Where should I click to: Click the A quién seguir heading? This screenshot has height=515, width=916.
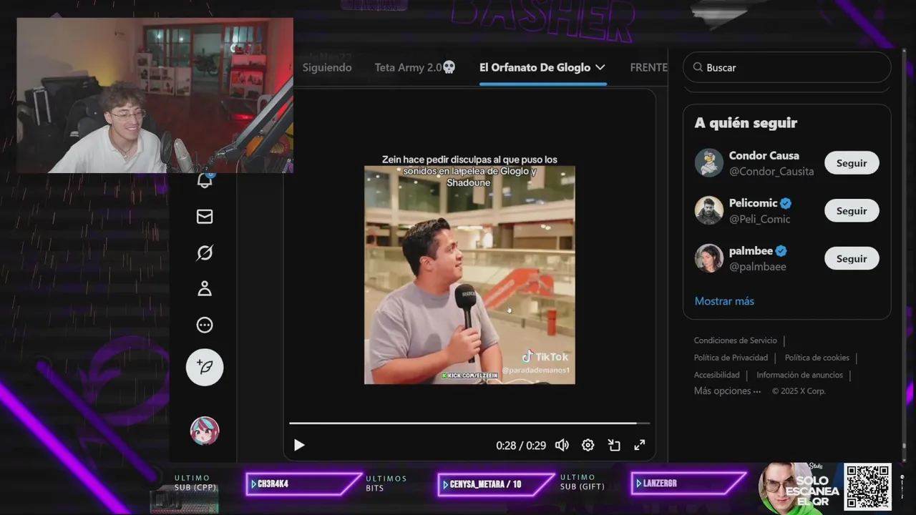coord(746,123)
